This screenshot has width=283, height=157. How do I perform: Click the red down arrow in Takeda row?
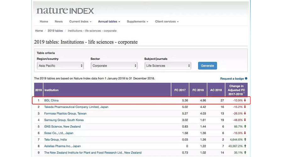(245, 107)
